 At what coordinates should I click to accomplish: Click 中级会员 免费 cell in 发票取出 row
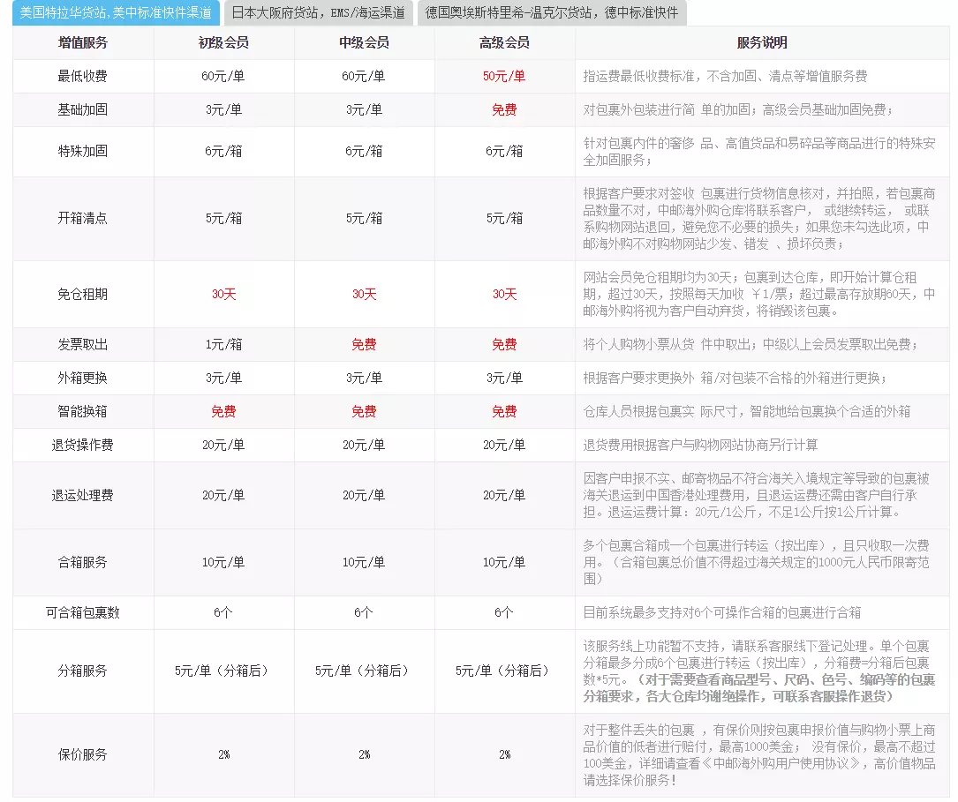[x=364, y=345]
